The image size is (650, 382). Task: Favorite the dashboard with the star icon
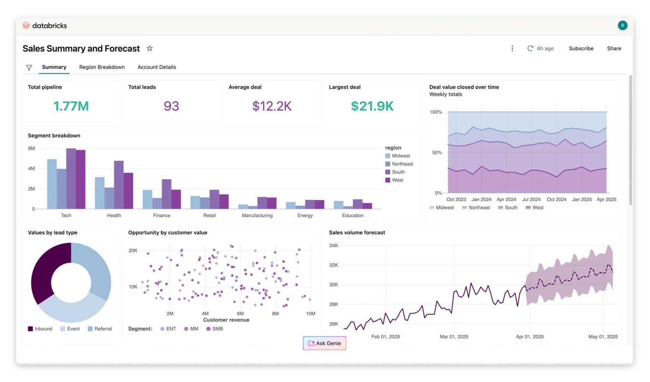[150, 48]
